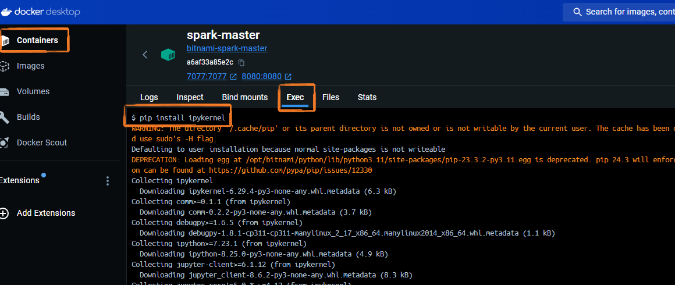Click the jupyter_client-8.6.2 download line
The image size is (675, 285).
276,275
